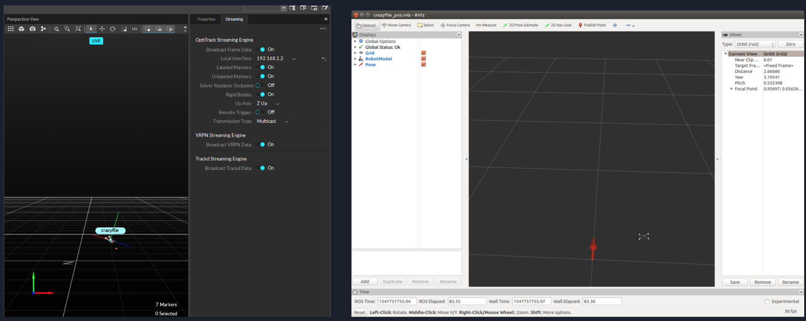
Task: Choose the 2D Pose Estimate tool
Action: pos(520,25)
